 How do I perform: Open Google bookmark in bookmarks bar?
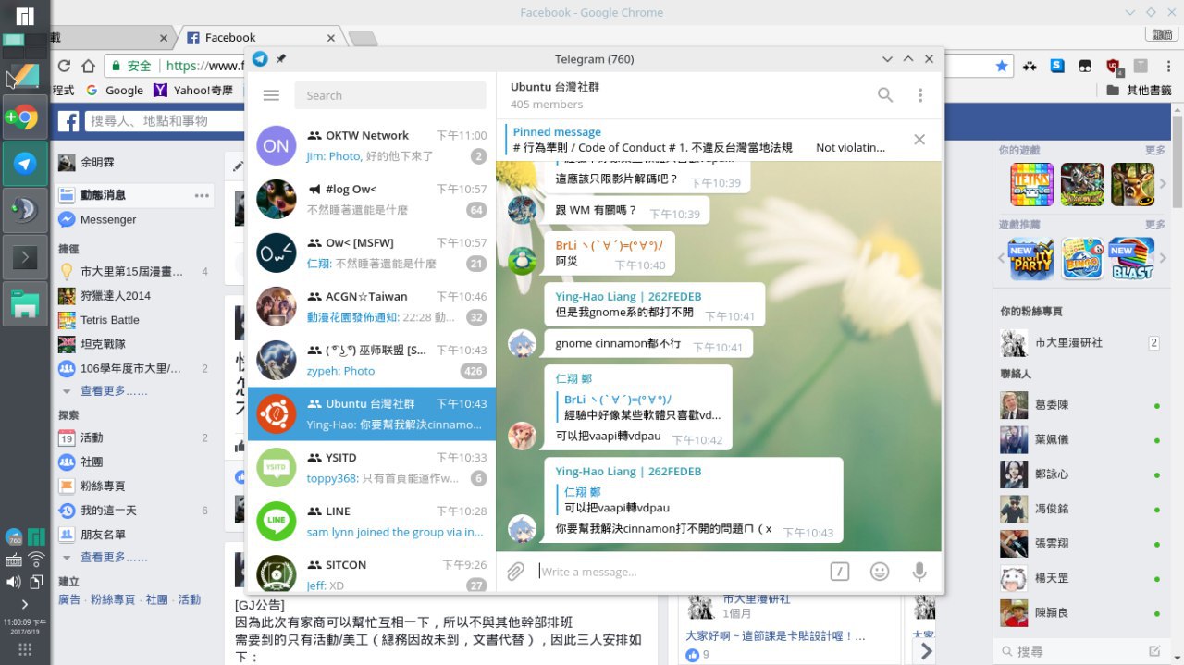pos(115,90)
